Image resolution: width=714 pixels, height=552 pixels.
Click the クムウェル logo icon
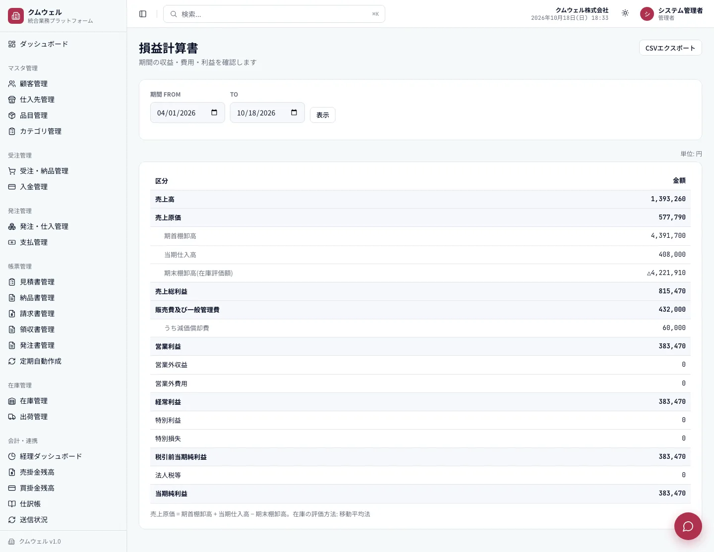click(x=16, y=16)
